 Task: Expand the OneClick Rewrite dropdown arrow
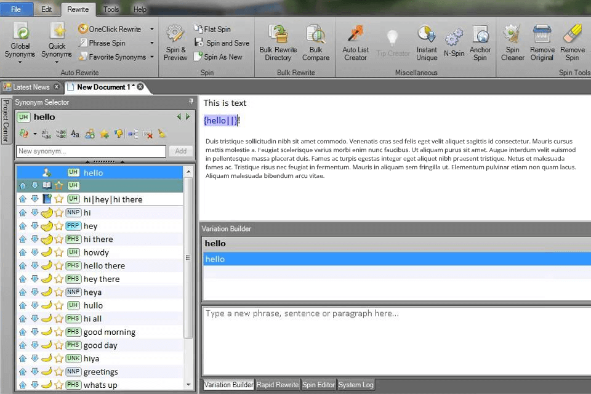click(152, 29)
